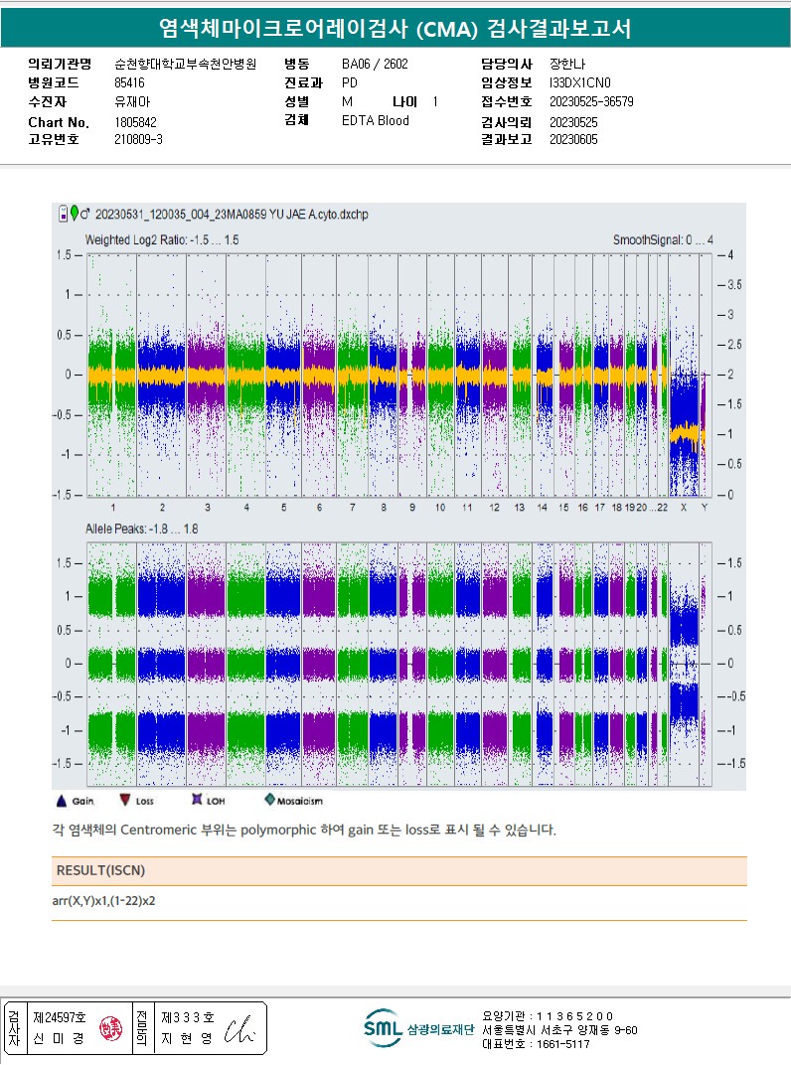Click the report title banner
Viewport: 791px width, 1065px height.
tap(395, 28)
